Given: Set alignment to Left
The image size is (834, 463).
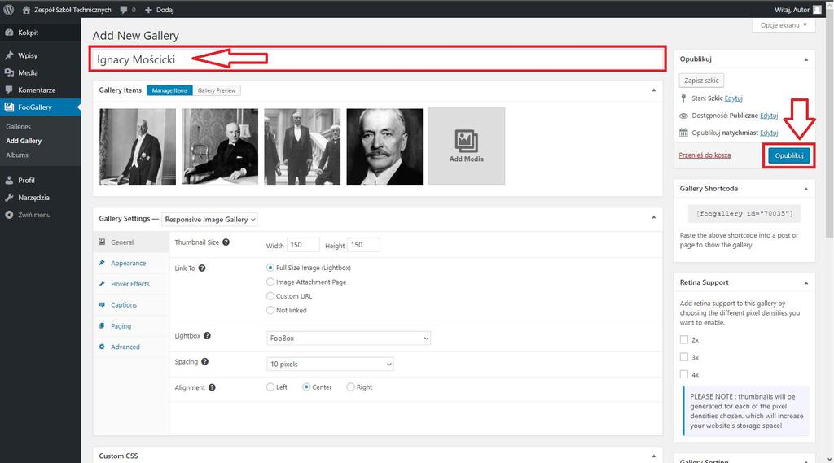Looking at the screenshot, I should tap(270, 387).
